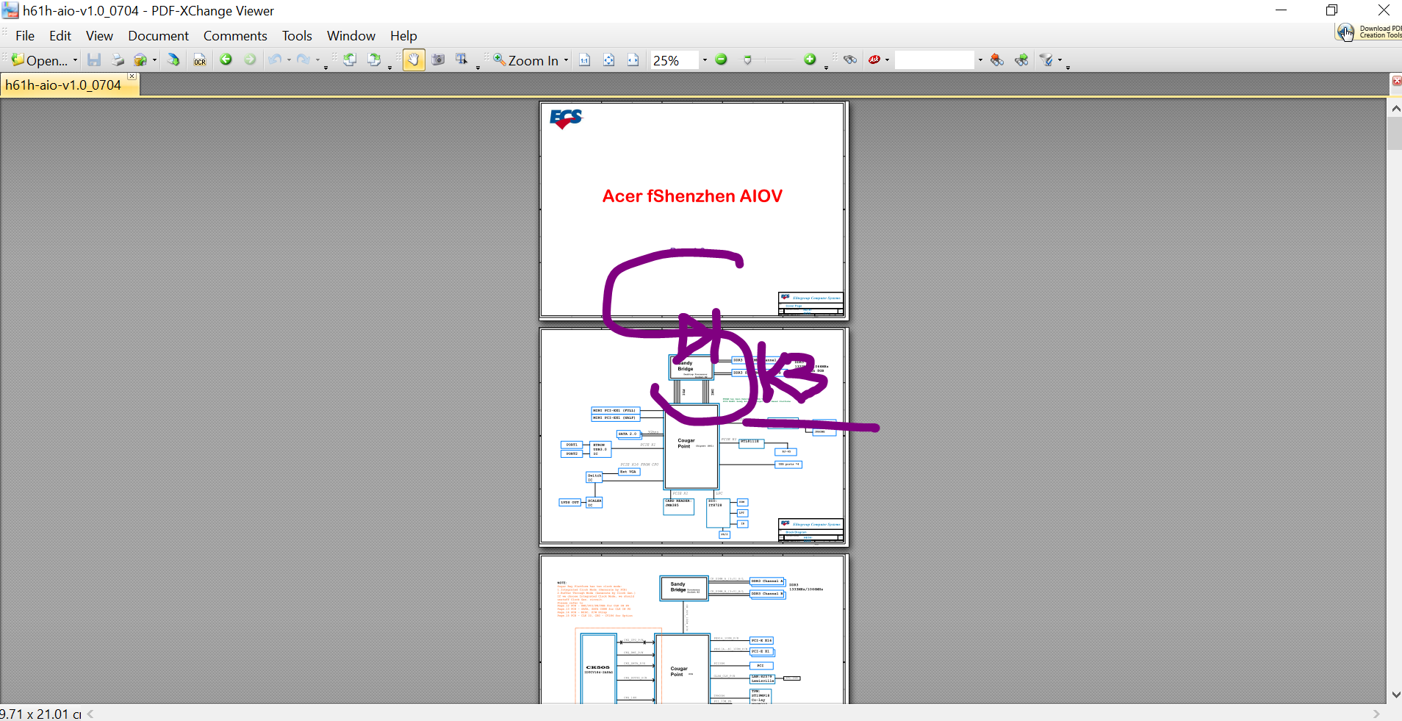Click vertical scrollbar up arrow
This screenshot has width=1402, height=721.
pos(1395,109)
